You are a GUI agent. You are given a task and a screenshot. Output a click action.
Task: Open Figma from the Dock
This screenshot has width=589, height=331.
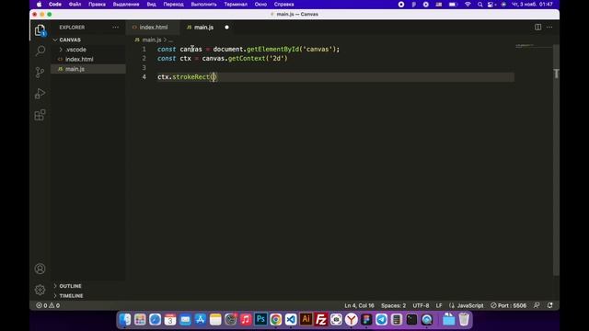(x=366, y=319)
